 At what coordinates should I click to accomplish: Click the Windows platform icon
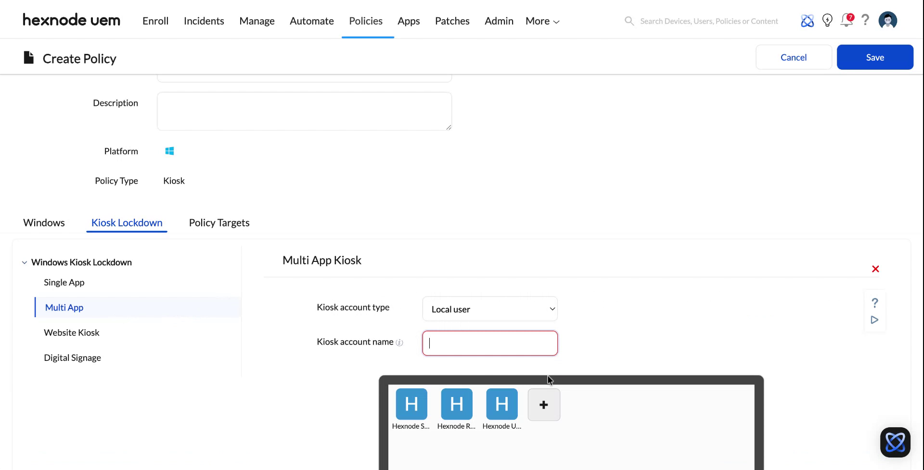tap(169, 150)
